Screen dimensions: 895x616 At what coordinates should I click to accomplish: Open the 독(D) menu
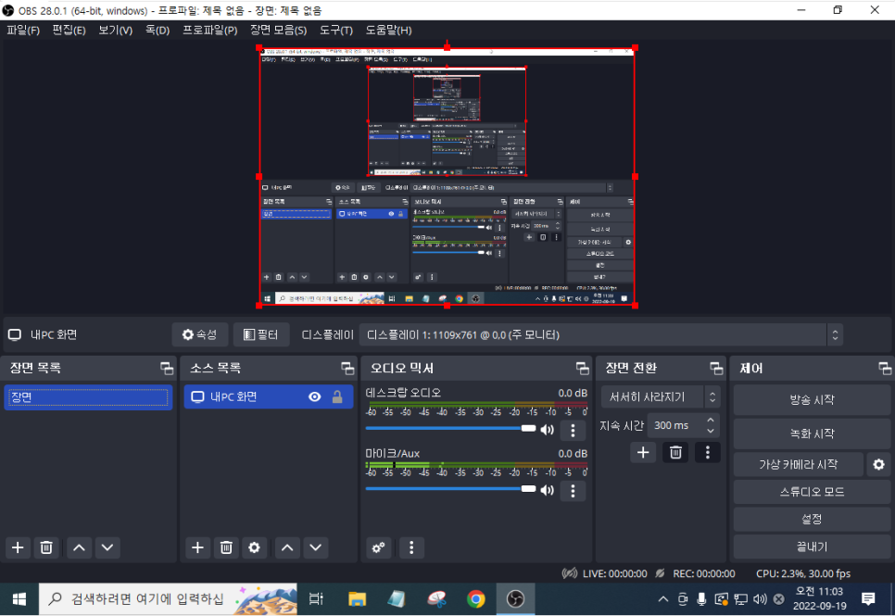tap(158, 31)
